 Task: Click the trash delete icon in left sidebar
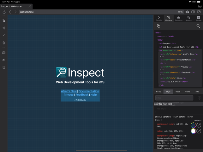point(4,43)
